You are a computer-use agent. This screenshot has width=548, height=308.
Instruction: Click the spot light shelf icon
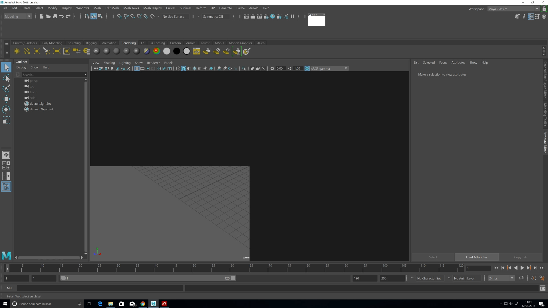(x=47, y=51)
